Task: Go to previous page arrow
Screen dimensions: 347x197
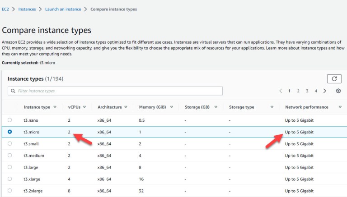Action: tap(281, 91)
